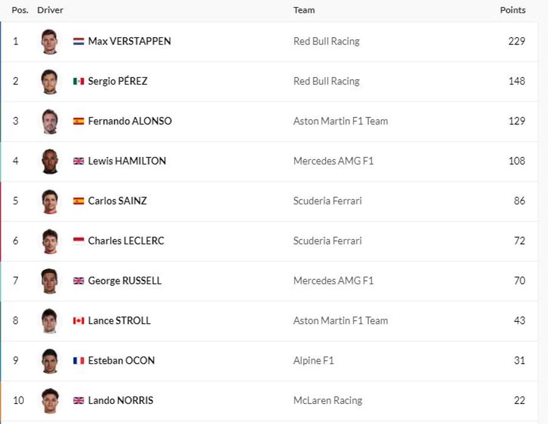Image resolution: width=548 pixels, height=424 pixels.
Task: Click Alpine F1 team name
Action: click(314, 360)
